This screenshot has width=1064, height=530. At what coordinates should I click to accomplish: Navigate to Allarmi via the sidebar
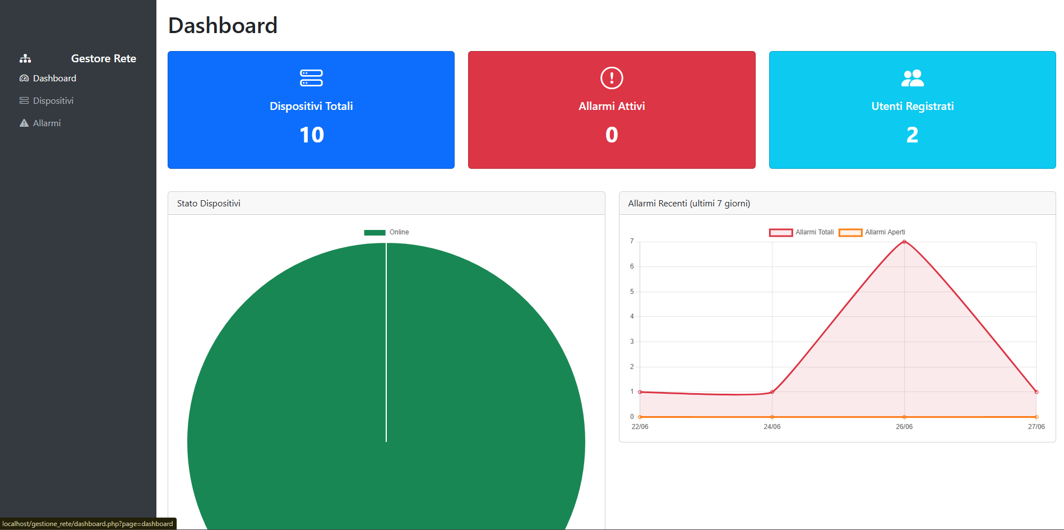pyautogui.click(x=47, y=123)
